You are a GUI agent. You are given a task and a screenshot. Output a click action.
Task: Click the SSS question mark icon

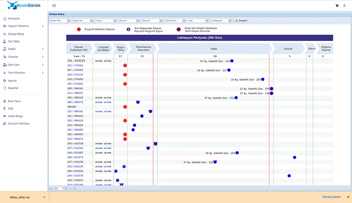[4, 109]
